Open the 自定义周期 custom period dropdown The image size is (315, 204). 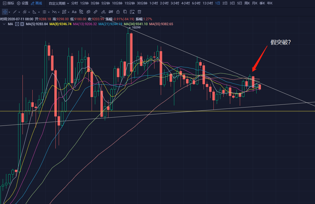coord(59,3)
